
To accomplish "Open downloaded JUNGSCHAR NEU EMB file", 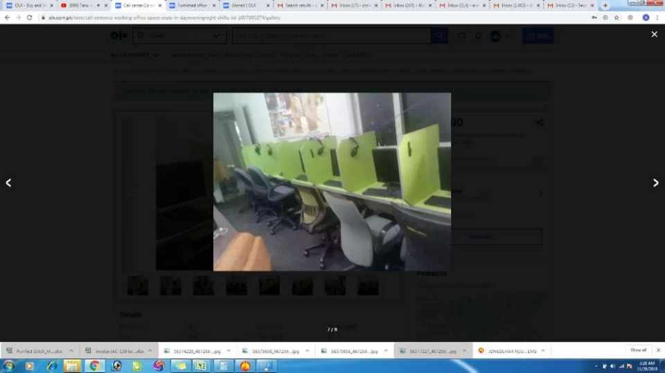I will [x=507, y=351].
